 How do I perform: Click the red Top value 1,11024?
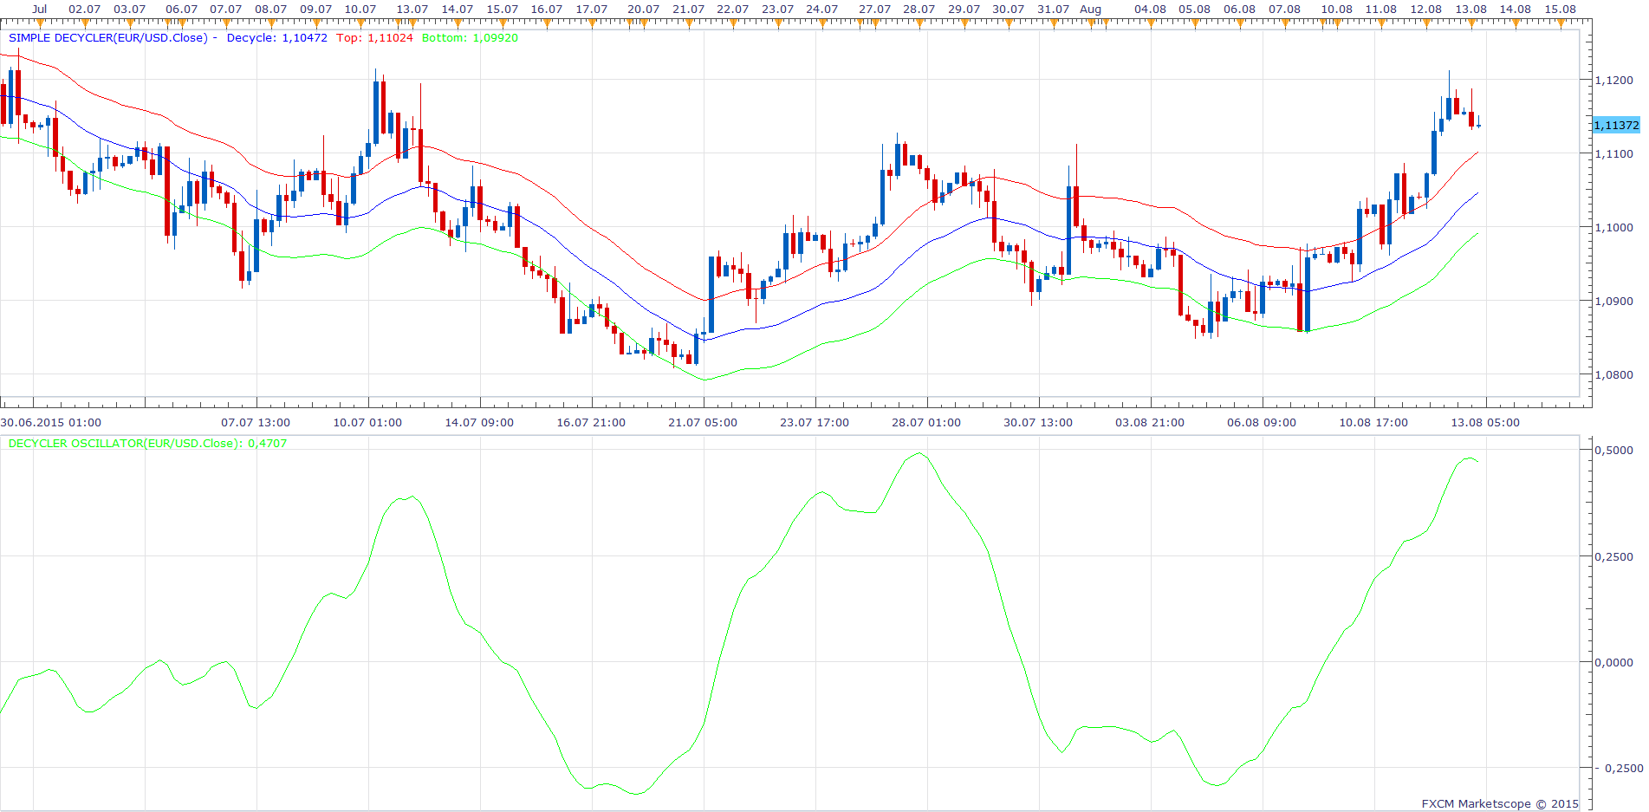pos(390,38)
